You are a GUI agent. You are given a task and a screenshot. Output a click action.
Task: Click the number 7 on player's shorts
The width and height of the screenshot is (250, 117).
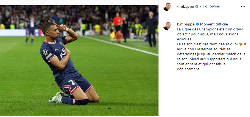(x=71, y=83)
